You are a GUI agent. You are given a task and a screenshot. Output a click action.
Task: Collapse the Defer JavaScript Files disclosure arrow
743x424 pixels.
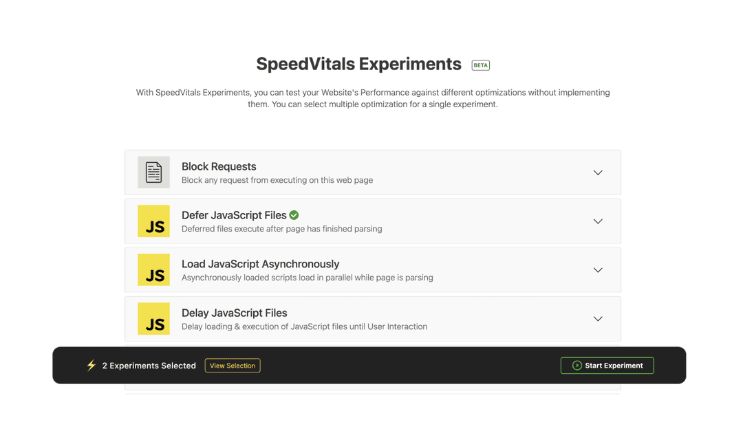click(598, 221)
